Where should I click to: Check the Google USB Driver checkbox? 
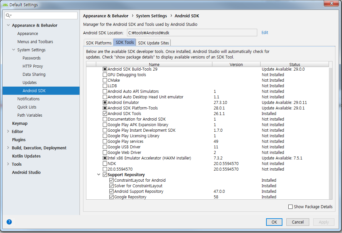tap(105, 147)
